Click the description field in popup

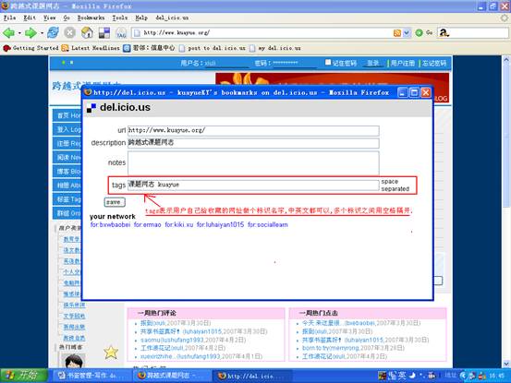click(x=253, y=143)
